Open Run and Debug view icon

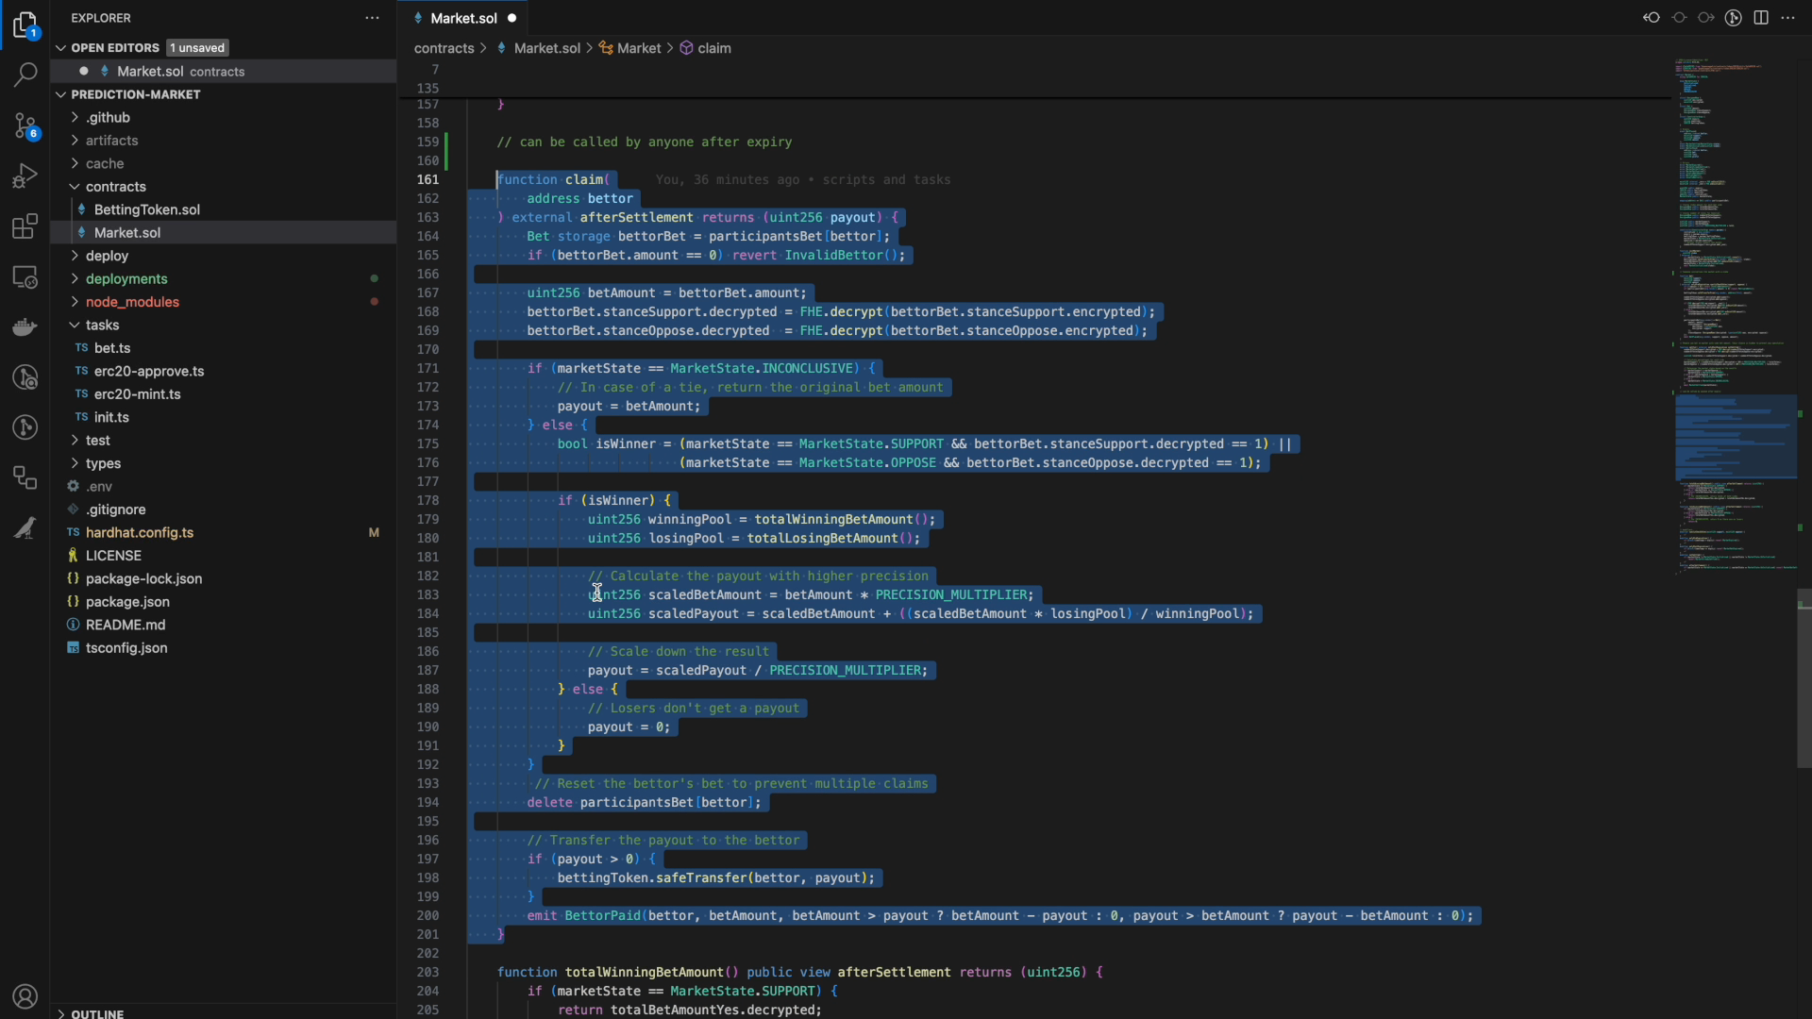[x=25, y=175]
